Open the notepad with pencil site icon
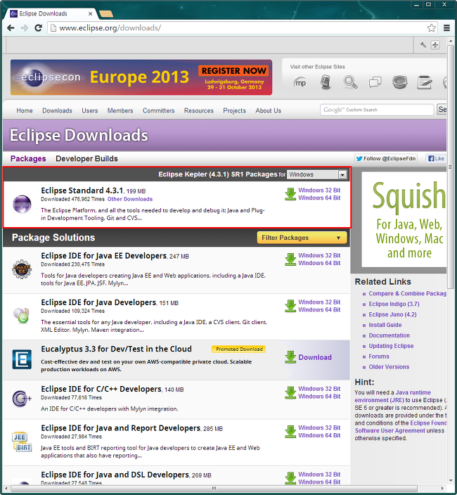Viewport: 457px width, 495px height. tap(425, 82)
